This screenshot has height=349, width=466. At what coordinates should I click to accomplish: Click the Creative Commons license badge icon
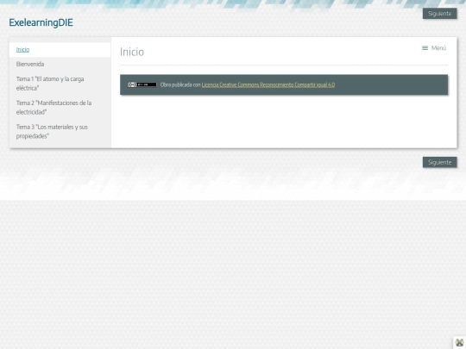142,84
